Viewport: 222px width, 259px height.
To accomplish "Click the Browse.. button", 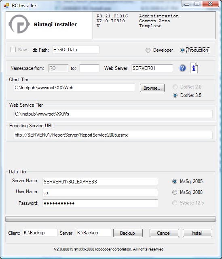I will click(152, 88).
